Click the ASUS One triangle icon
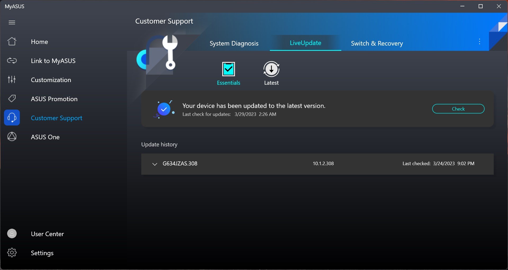The width and height of the screenshot is (508, 270). pyautogui.click(x=12, y=137)
